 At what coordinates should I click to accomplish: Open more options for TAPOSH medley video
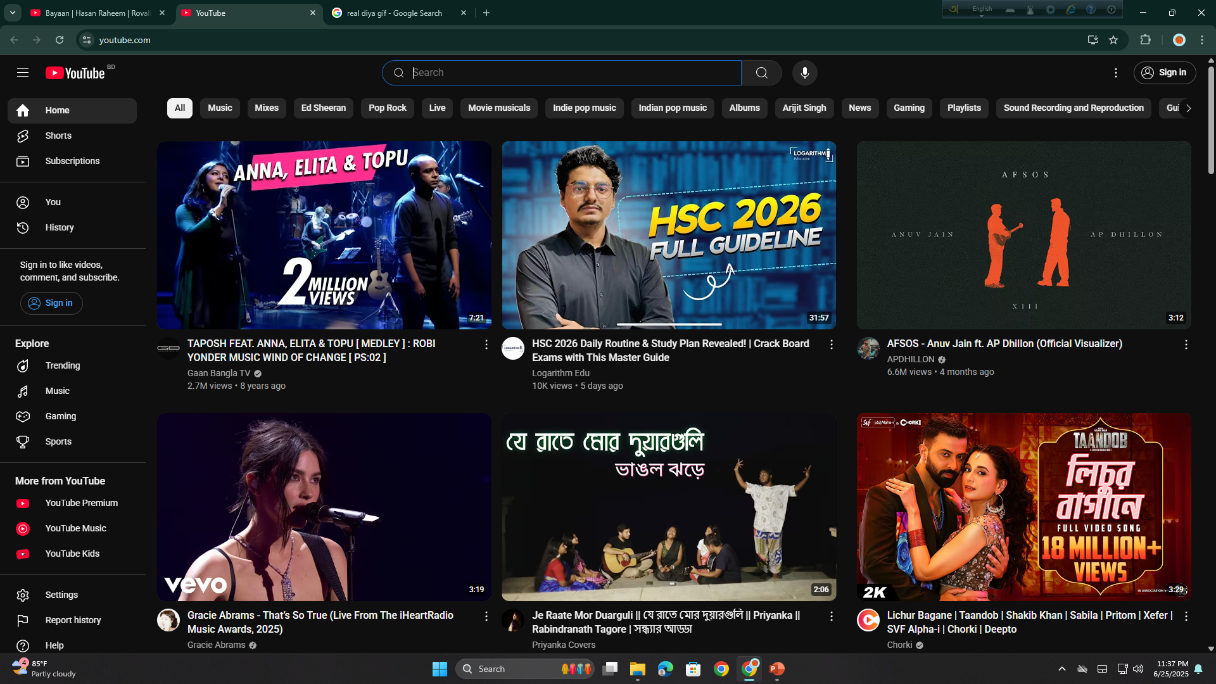click(x=486, y=345)
